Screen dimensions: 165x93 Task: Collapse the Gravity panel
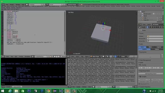[139, 65]
